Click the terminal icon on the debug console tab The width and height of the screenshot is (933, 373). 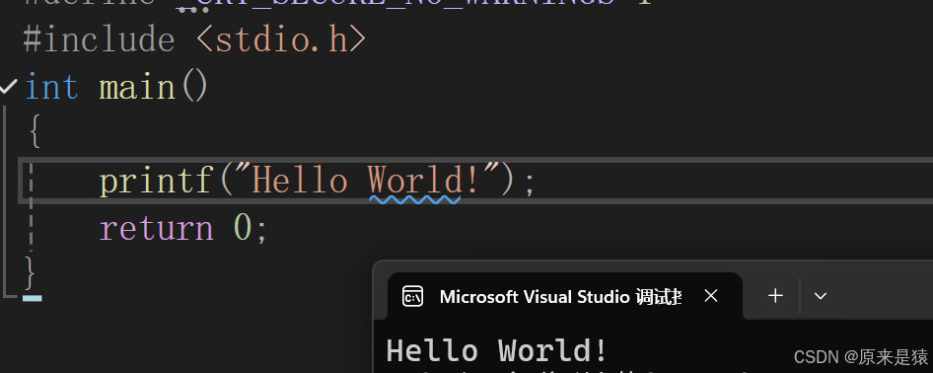[412, 296]
